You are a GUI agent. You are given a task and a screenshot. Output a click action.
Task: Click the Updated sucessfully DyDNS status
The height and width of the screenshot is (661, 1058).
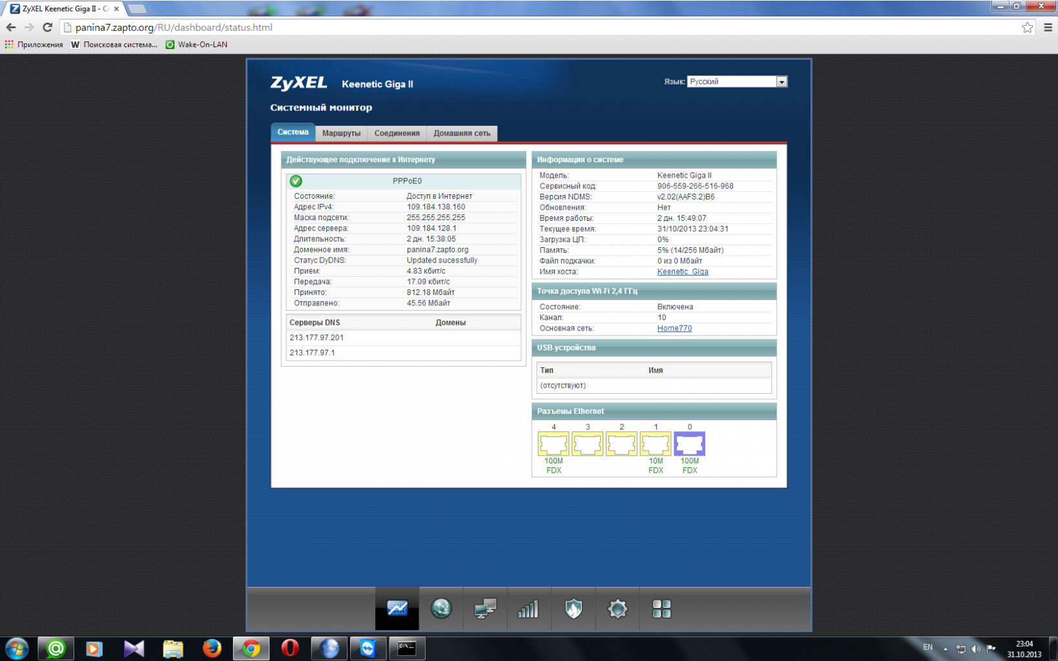pos(442,260)
